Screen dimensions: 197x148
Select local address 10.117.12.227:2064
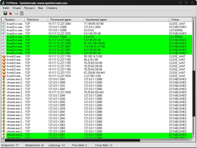[59, 24]
